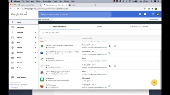The image size is (170, 95).
Task: Click the Evernote app icon
Action: (x=42, y=46)
